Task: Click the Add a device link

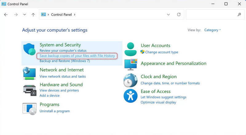Action: (x=50, y=96)
